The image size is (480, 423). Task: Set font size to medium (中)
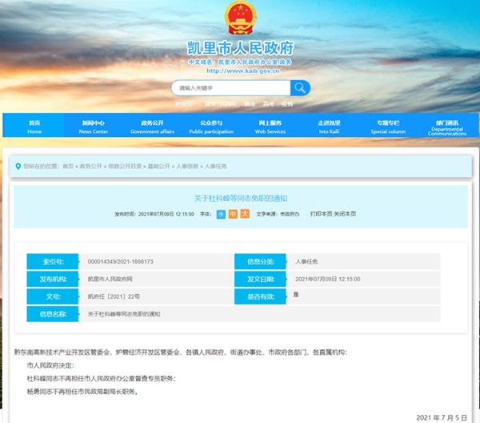click(x=233, y=214)
